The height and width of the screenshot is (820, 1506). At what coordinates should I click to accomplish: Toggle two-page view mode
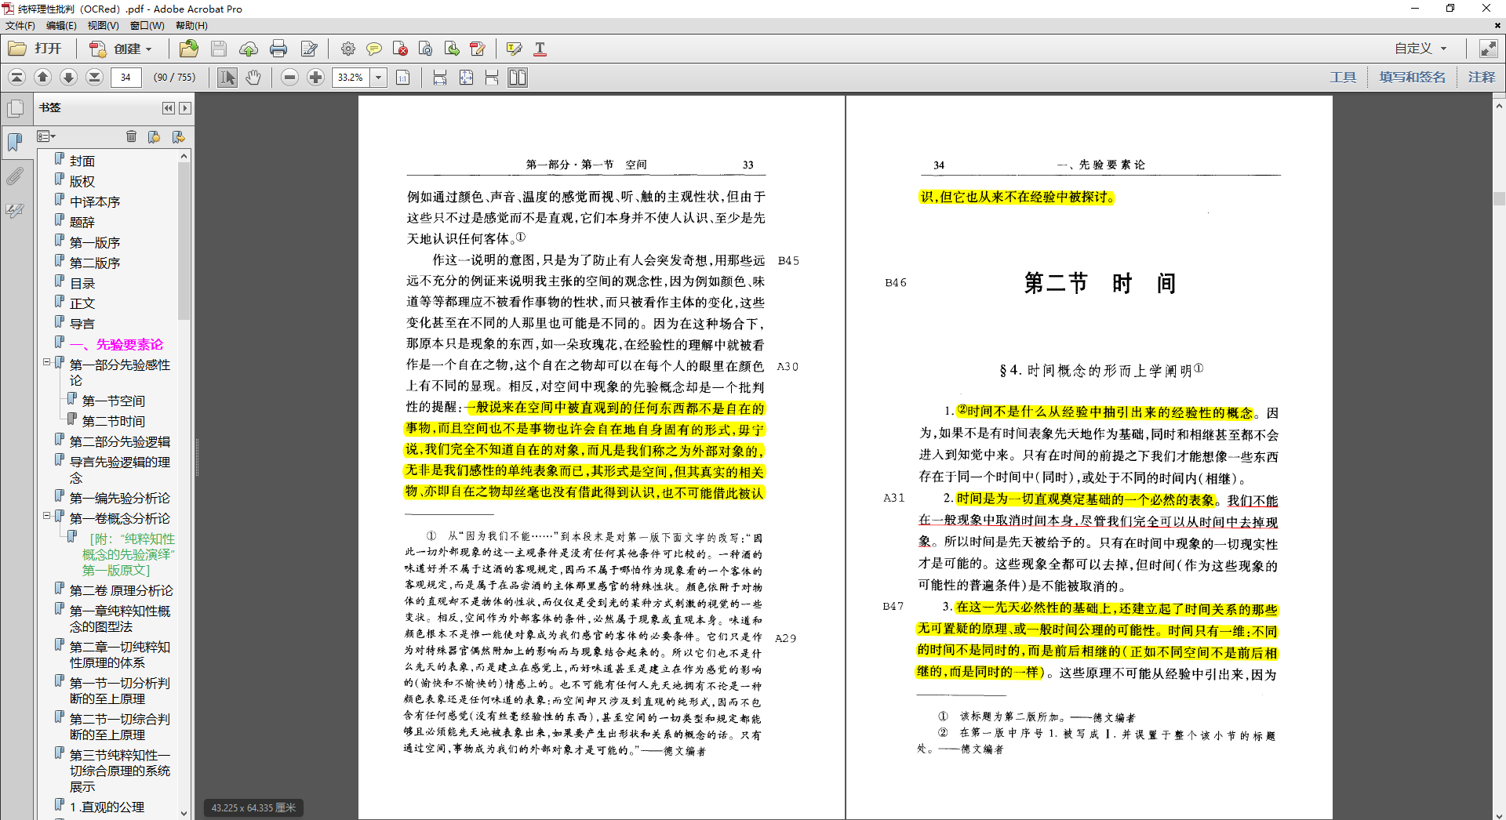[x=518, y=77]
